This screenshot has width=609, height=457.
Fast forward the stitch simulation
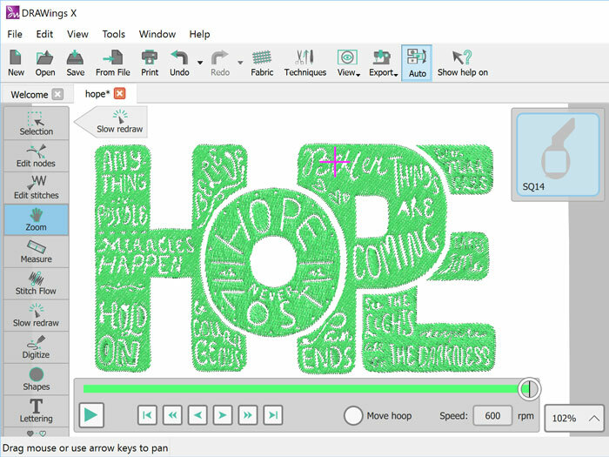click(x=248, y=415)
